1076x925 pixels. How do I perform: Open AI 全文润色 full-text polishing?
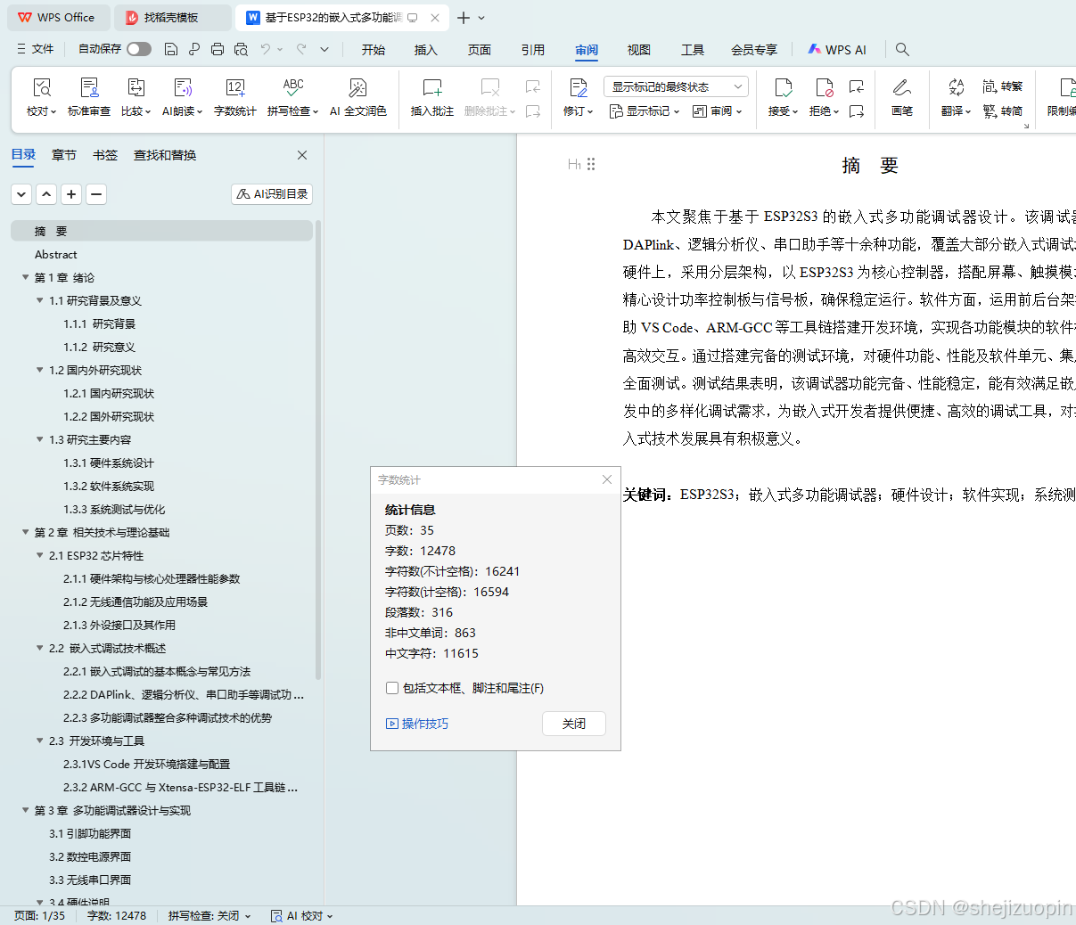pyautogui.click(x=357, y=94)
